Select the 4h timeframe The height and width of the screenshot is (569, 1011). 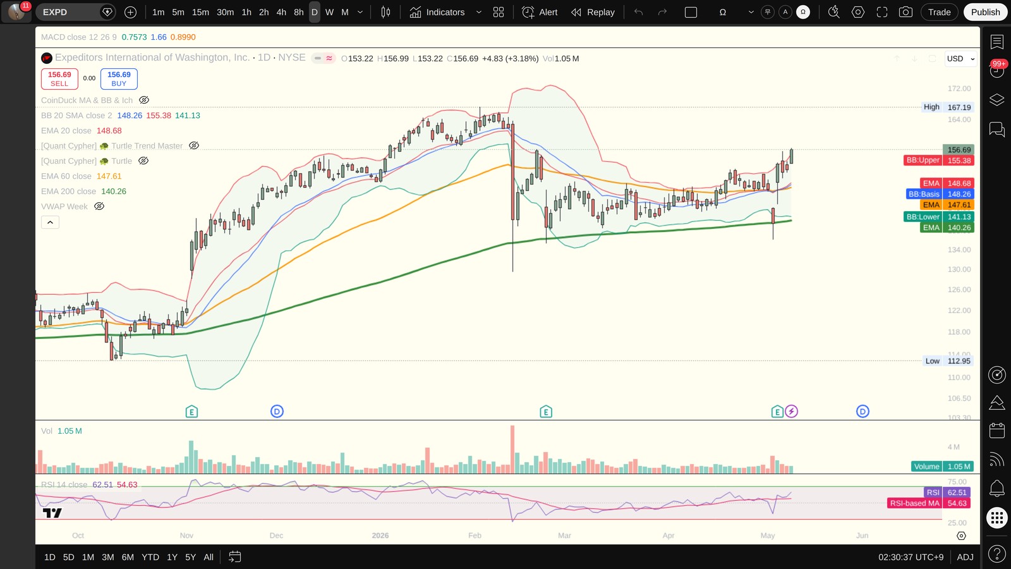point(281,12)
